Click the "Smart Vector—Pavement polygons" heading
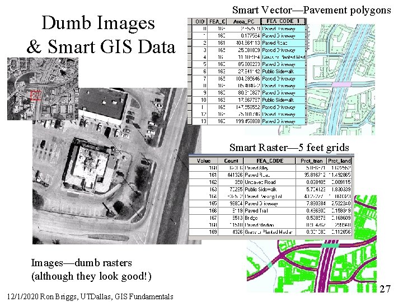 (312, 10)
